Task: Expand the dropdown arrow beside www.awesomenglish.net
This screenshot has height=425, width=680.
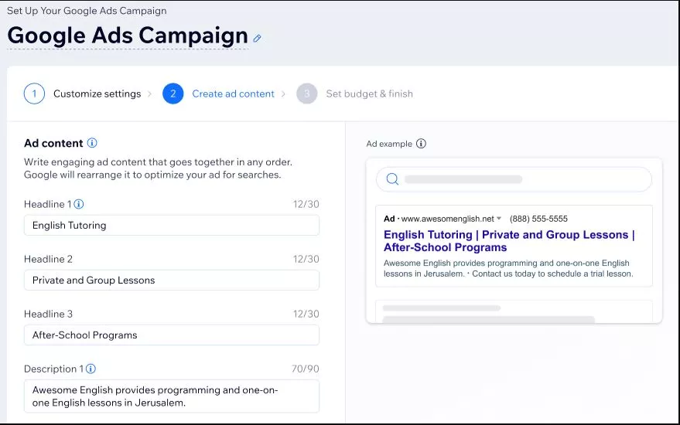Action: click(499, 219)
